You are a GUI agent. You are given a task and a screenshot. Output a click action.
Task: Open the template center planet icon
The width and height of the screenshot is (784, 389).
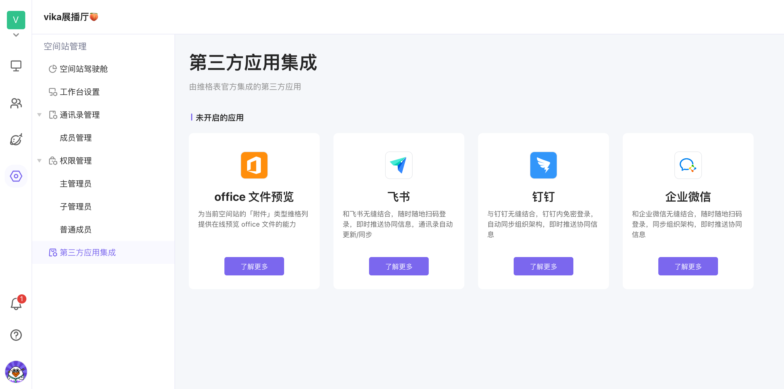[16, 139]
